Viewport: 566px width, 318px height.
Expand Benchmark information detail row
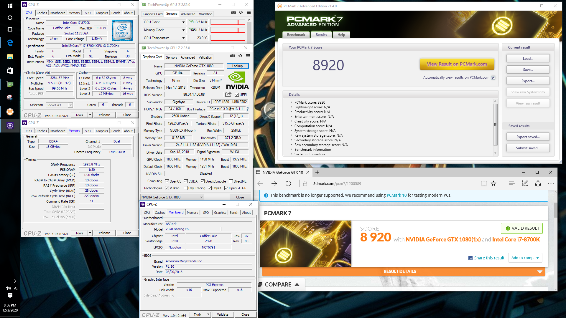click(291, 150)
